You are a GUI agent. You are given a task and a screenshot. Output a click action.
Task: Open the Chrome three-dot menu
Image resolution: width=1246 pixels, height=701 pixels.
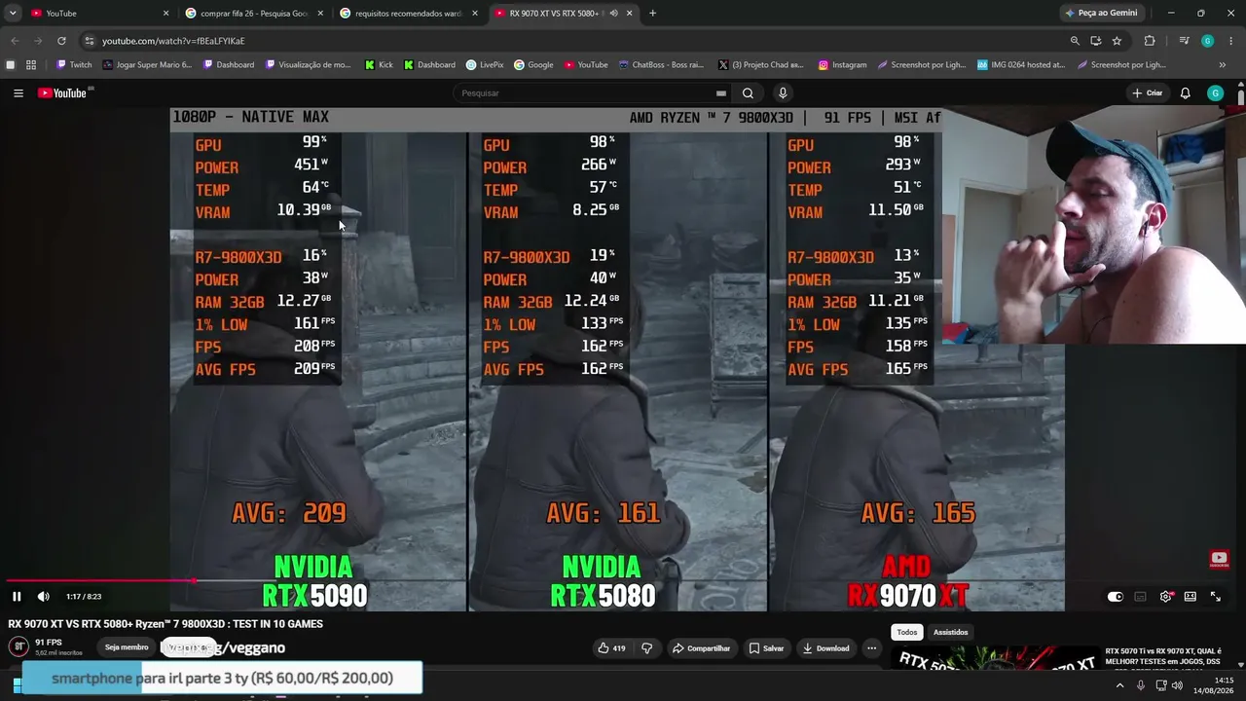[1231, 41]
